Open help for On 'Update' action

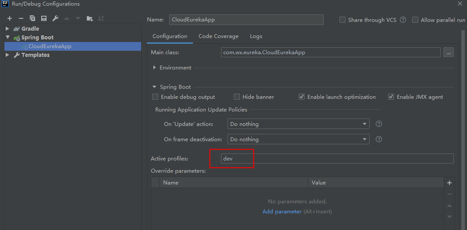[379, 124]
